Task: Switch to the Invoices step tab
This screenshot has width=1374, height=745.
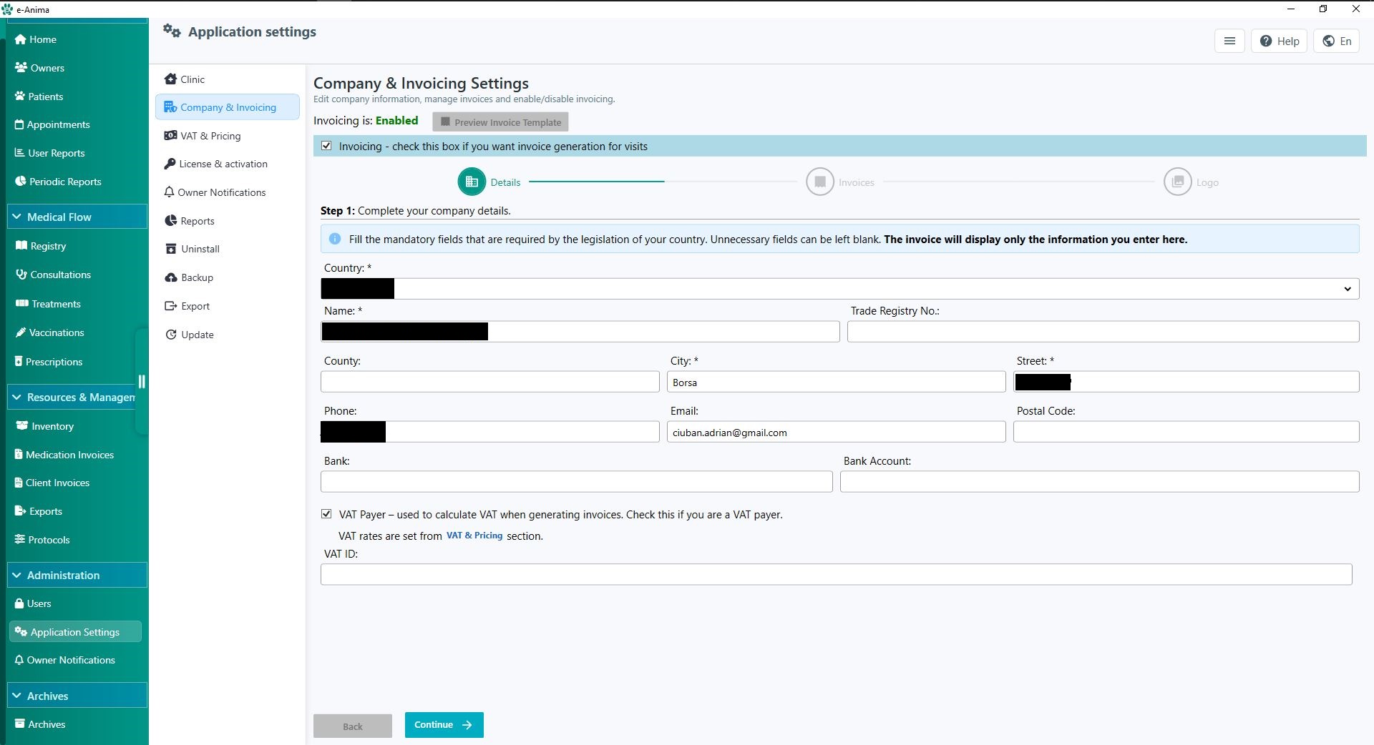Action: [820, 182]
